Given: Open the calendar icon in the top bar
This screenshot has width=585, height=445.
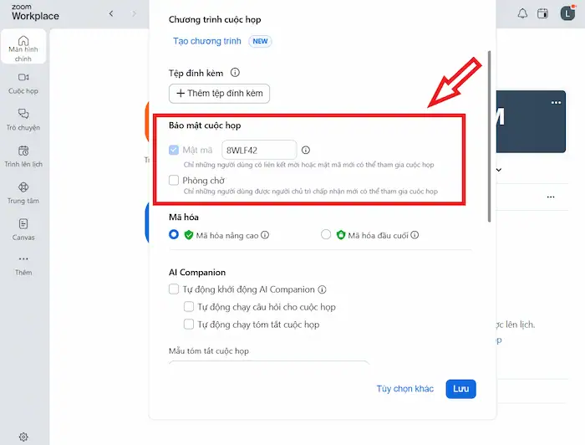Looking at the screenshot, I should (x=542, y=14).
